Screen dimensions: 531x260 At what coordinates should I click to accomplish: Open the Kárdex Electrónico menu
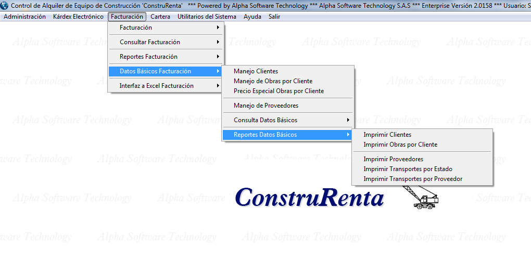(x=78, y=17)
